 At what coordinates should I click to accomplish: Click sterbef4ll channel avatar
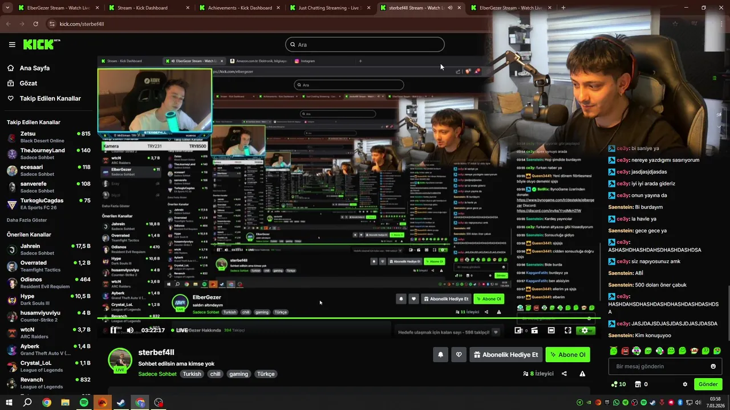tap(120, 360)
